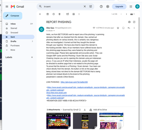Screen dimensions: 142x130
Task: Archive this conversation
Action: click(47, 14)
